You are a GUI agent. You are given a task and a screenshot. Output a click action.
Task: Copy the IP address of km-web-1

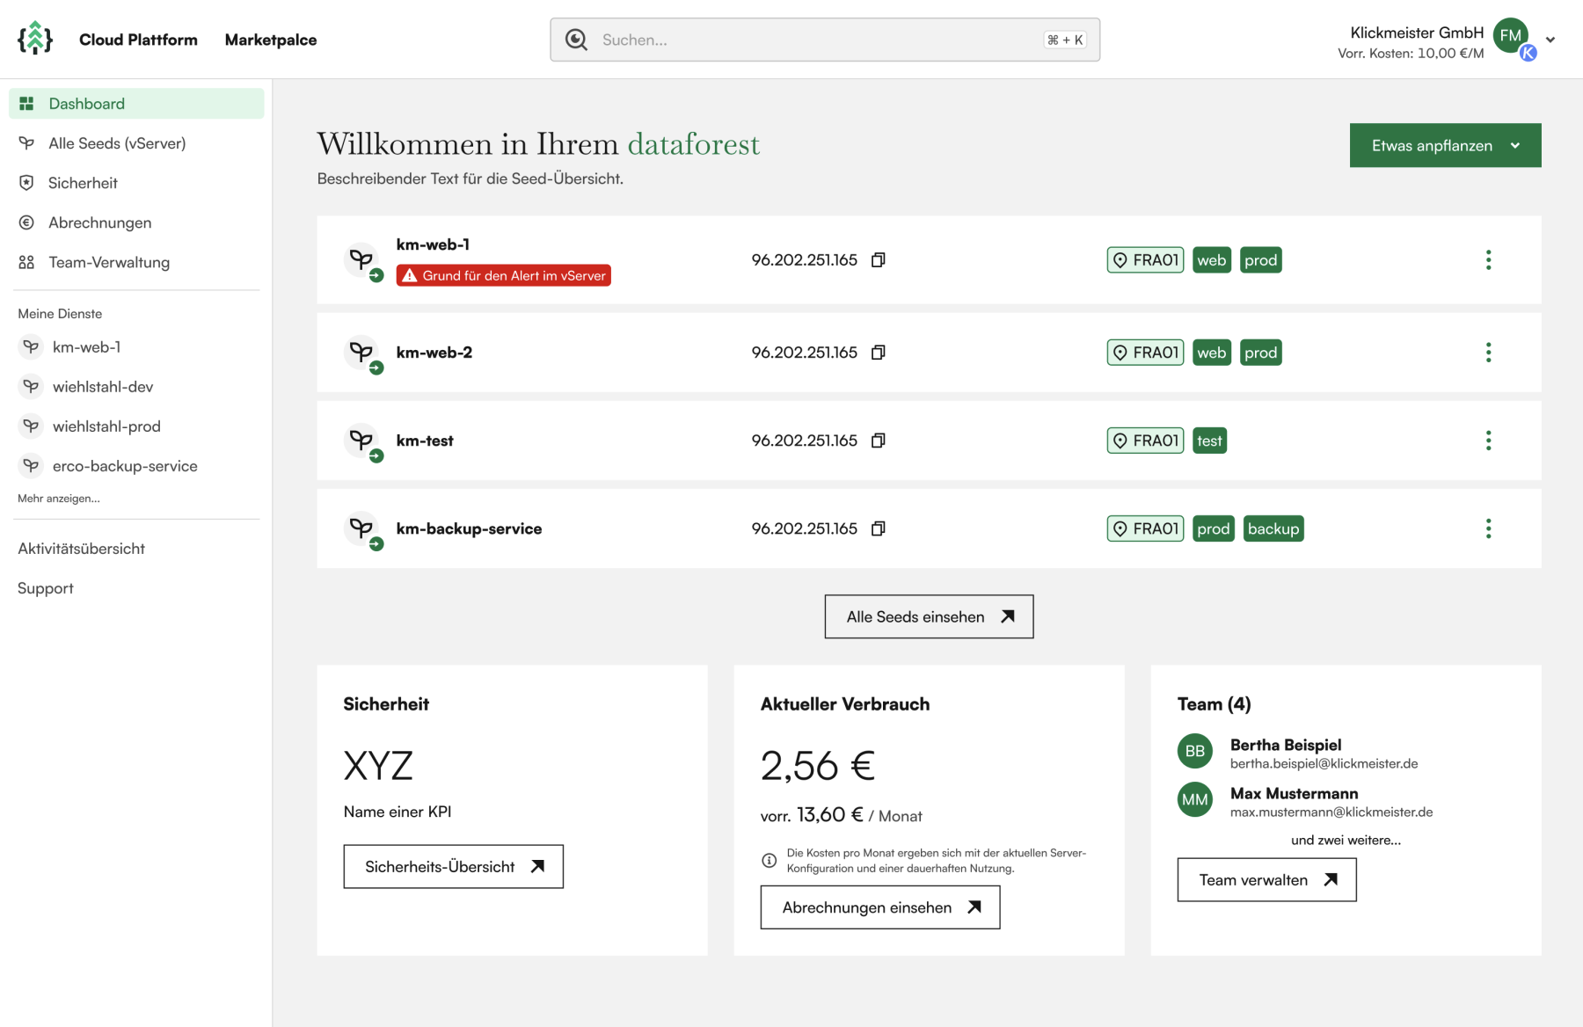click(x=878, y=260)
